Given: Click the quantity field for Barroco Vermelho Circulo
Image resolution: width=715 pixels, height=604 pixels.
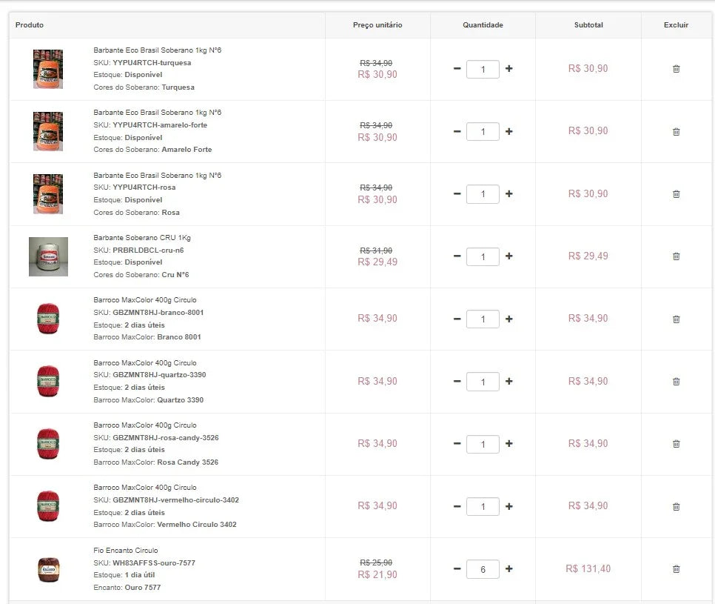Looking at the screenshot, I should click(x=483, y=506).
